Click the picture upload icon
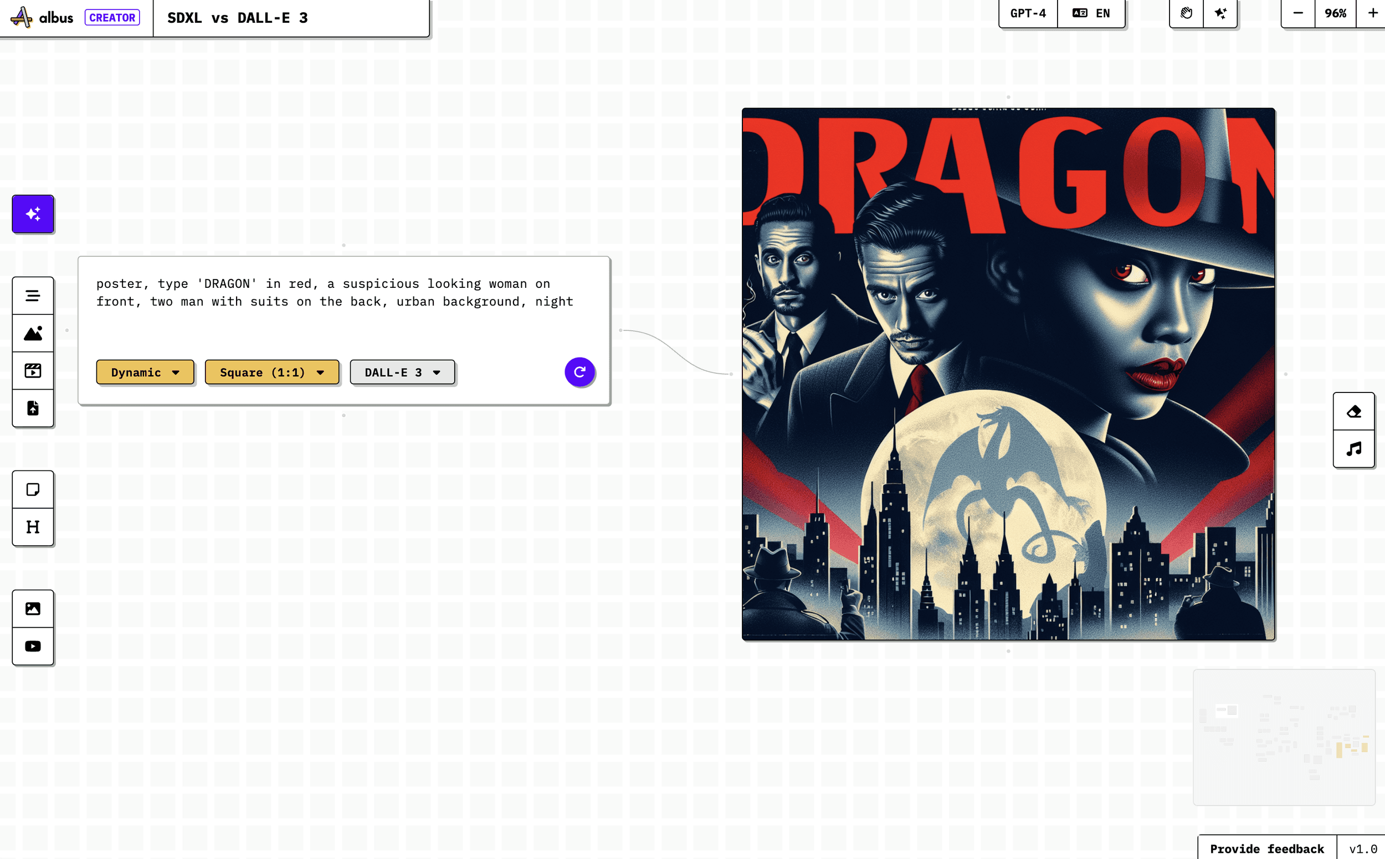 point(33,608)
